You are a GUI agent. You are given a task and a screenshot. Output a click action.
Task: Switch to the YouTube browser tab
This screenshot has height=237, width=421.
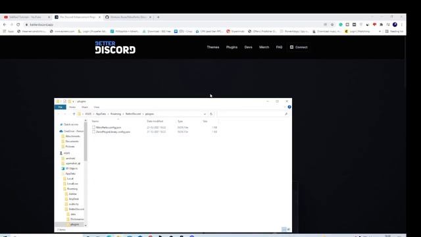click(26, 17)
